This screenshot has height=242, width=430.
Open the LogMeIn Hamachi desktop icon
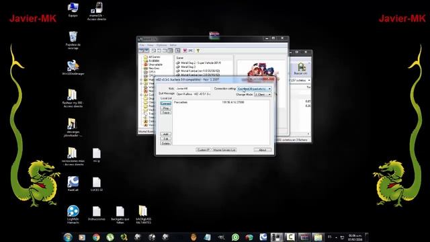point(73,214)
